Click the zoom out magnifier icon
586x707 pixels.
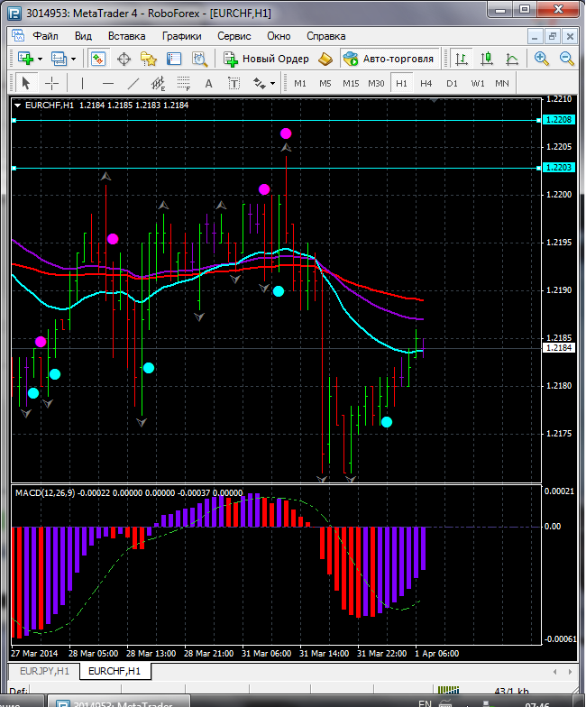pos(567,59)
